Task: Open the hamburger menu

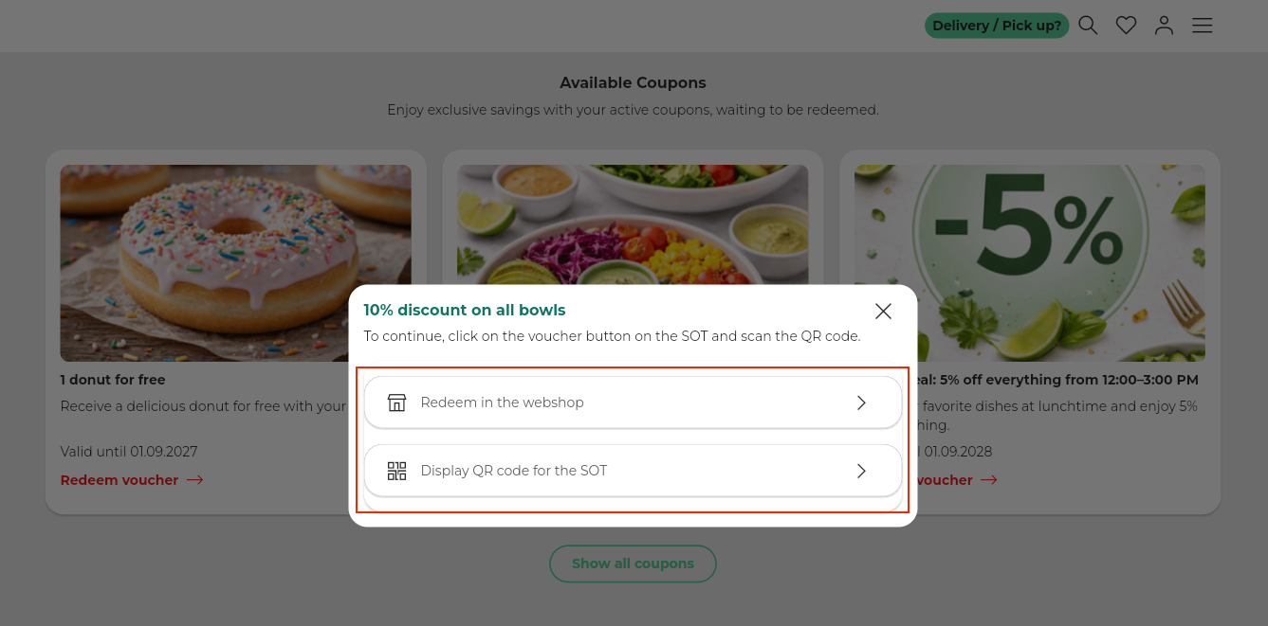Action: tap(1203, 26)
